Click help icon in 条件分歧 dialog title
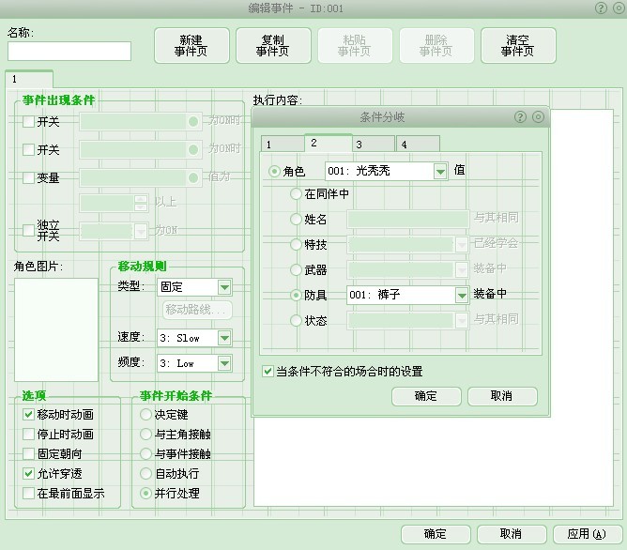The image size is (627, 550). [520, 116]
